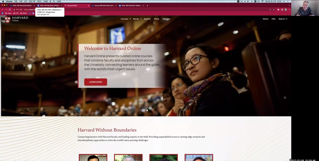Open the 북마크 menu

pos(39,1)
